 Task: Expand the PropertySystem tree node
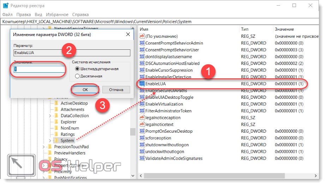coord(44,166)
